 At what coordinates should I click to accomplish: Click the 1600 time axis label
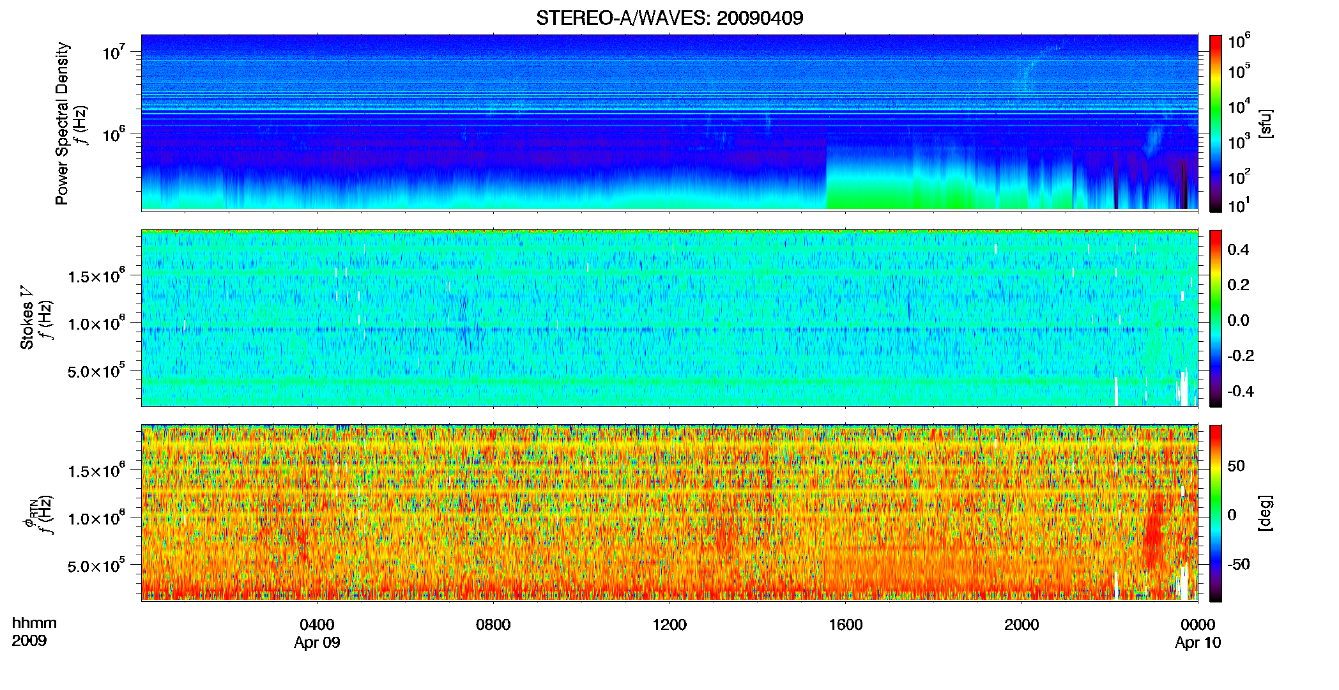[845, 625]
